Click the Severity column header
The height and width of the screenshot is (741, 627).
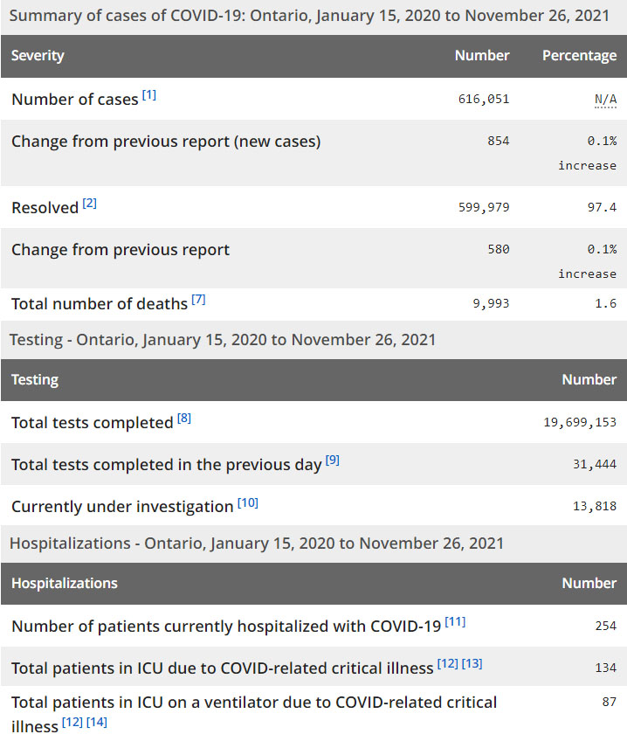(x=38, y=56)
